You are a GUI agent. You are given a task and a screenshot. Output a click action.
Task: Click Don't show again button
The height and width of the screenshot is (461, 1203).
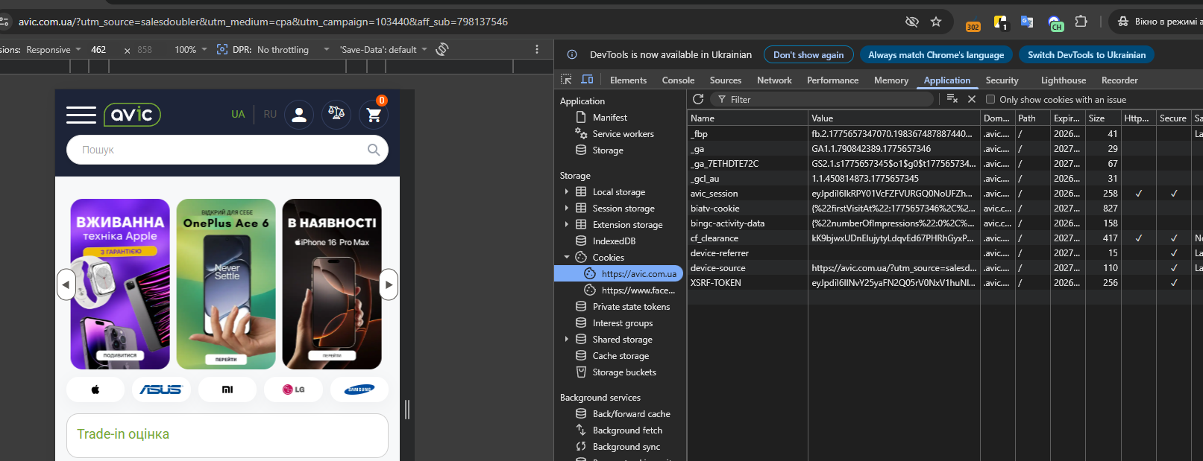click(808, 55)
